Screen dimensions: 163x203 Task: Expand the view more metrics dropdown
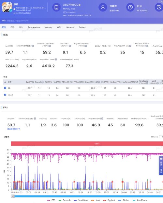pos(14,129)
